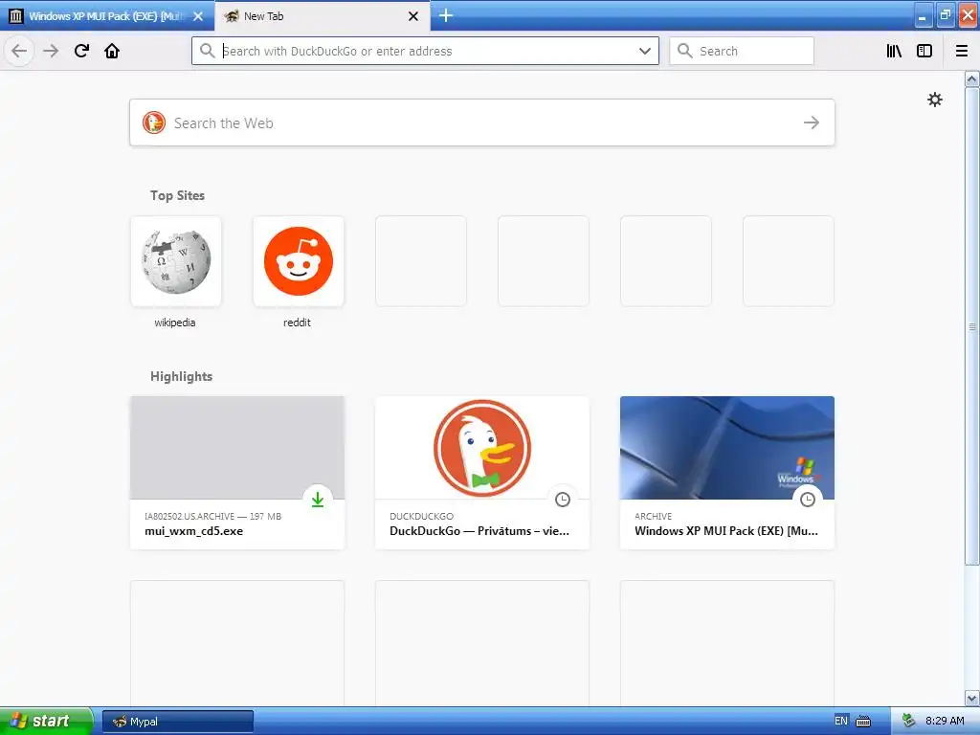
Task: Click the wikipedia label text
Action: point(175,323)
